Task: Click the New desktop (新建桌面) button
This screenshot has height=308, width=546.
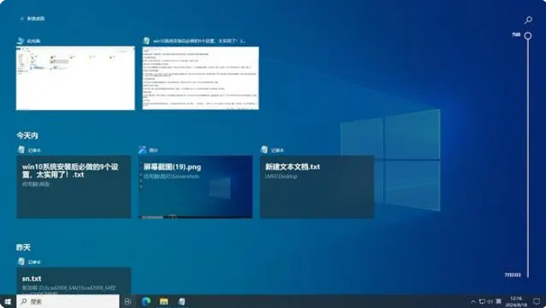Action: [x=32, y=19]
